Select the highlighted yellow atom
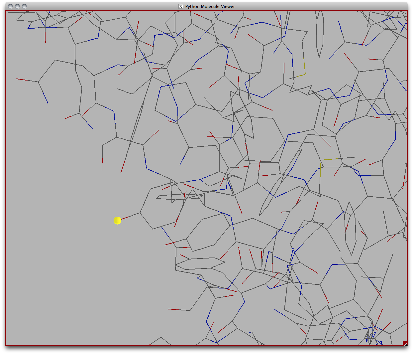This screenshot has width=413, height=354. 117,220
